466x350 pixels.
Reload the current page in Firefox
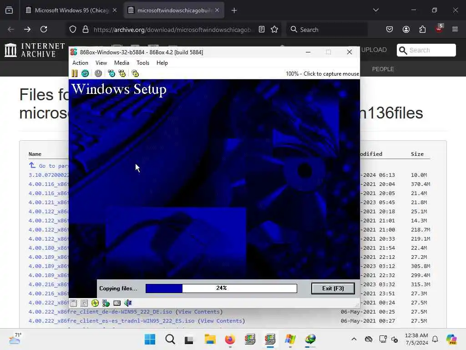click(x=44, y=29)
